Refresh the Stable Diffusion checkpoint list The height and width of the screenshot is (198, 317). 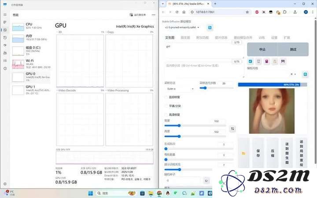210,27
